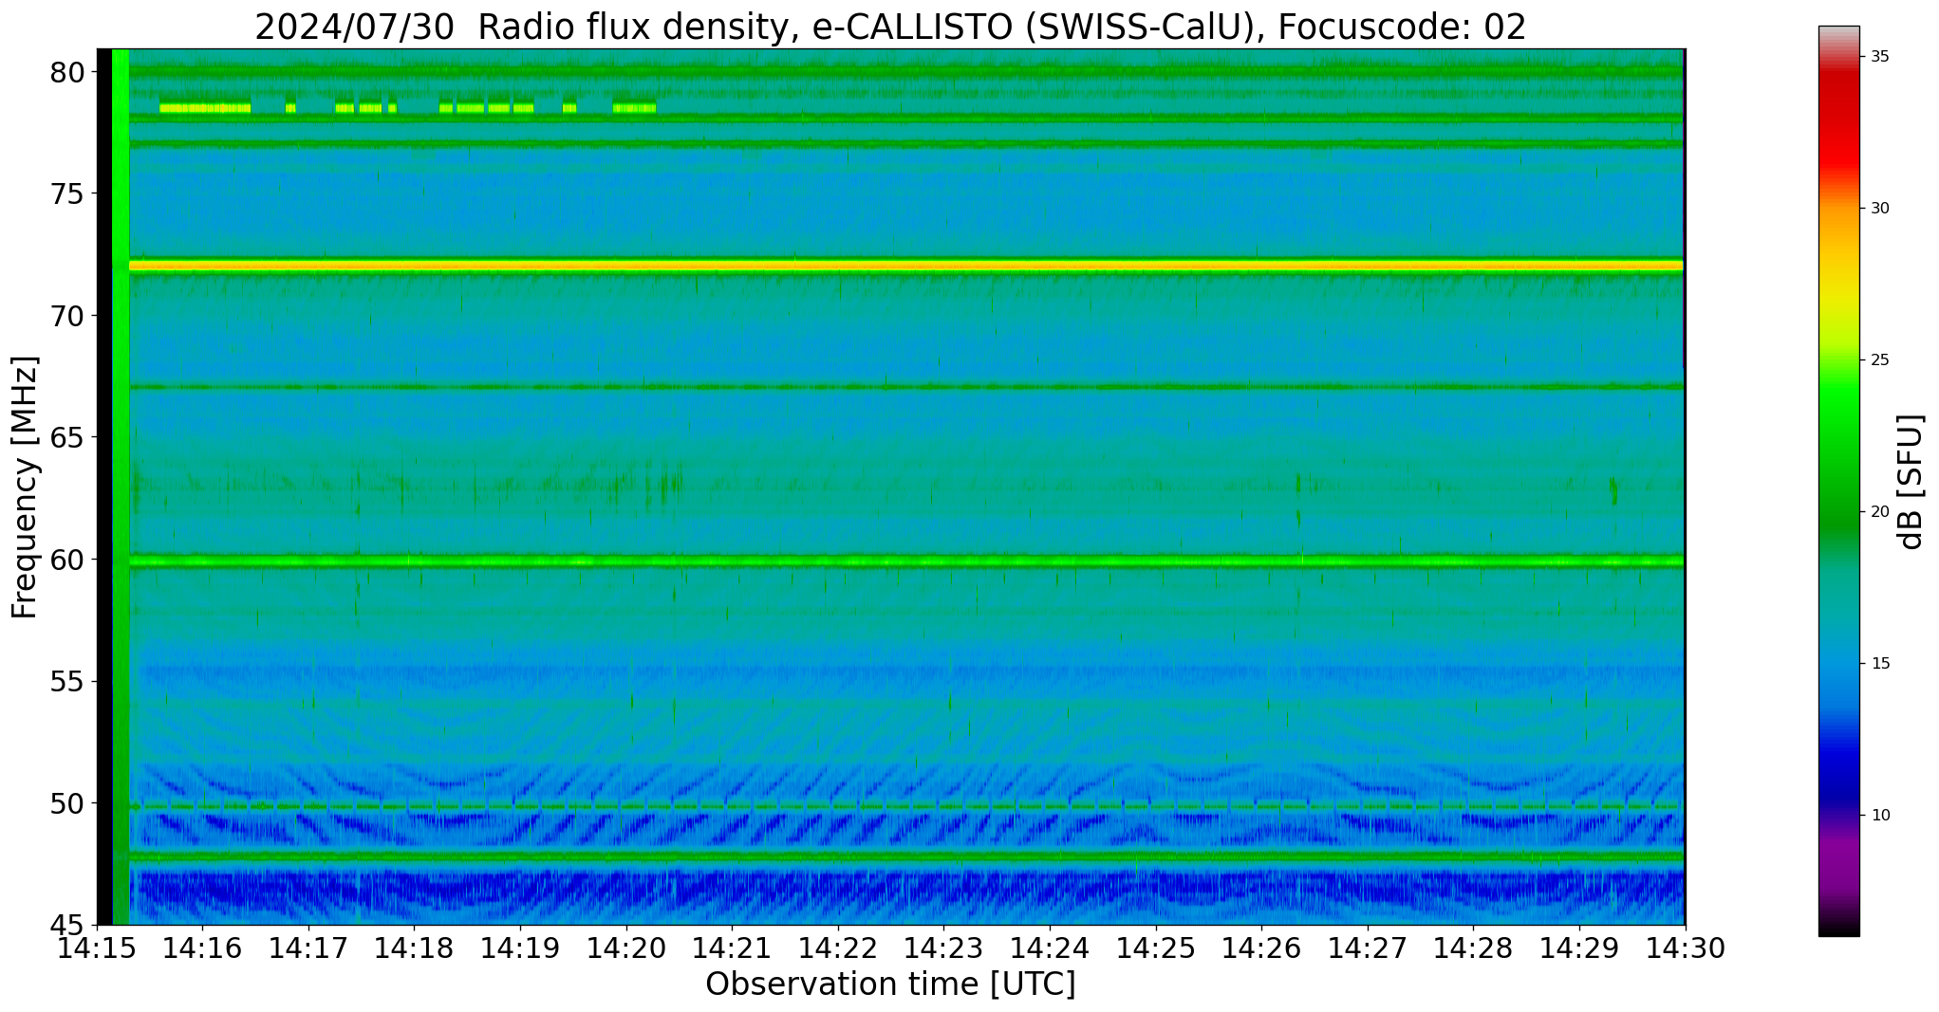Screen dimensions: 1939x1012
Task: Click the 14:19 time tick label
Action: tap(519, 948)
